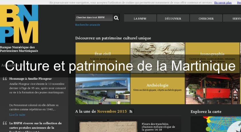Open the manuscript Rapport thumbnail

[158, 58]
